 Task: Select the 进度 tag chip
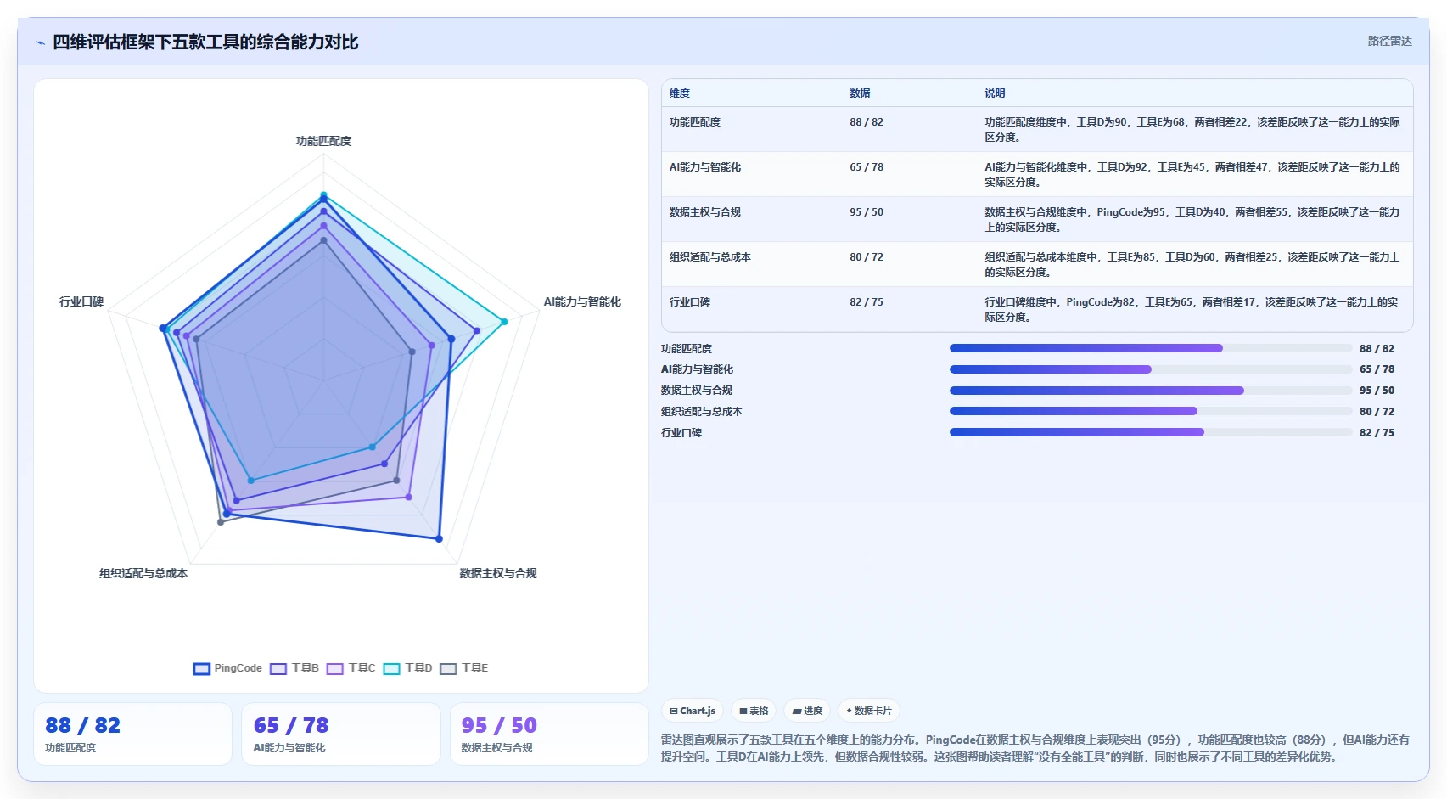807,711
